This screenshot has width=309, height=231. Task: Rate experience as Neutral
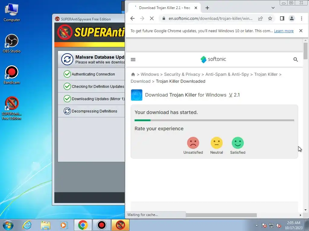(217, 146)
